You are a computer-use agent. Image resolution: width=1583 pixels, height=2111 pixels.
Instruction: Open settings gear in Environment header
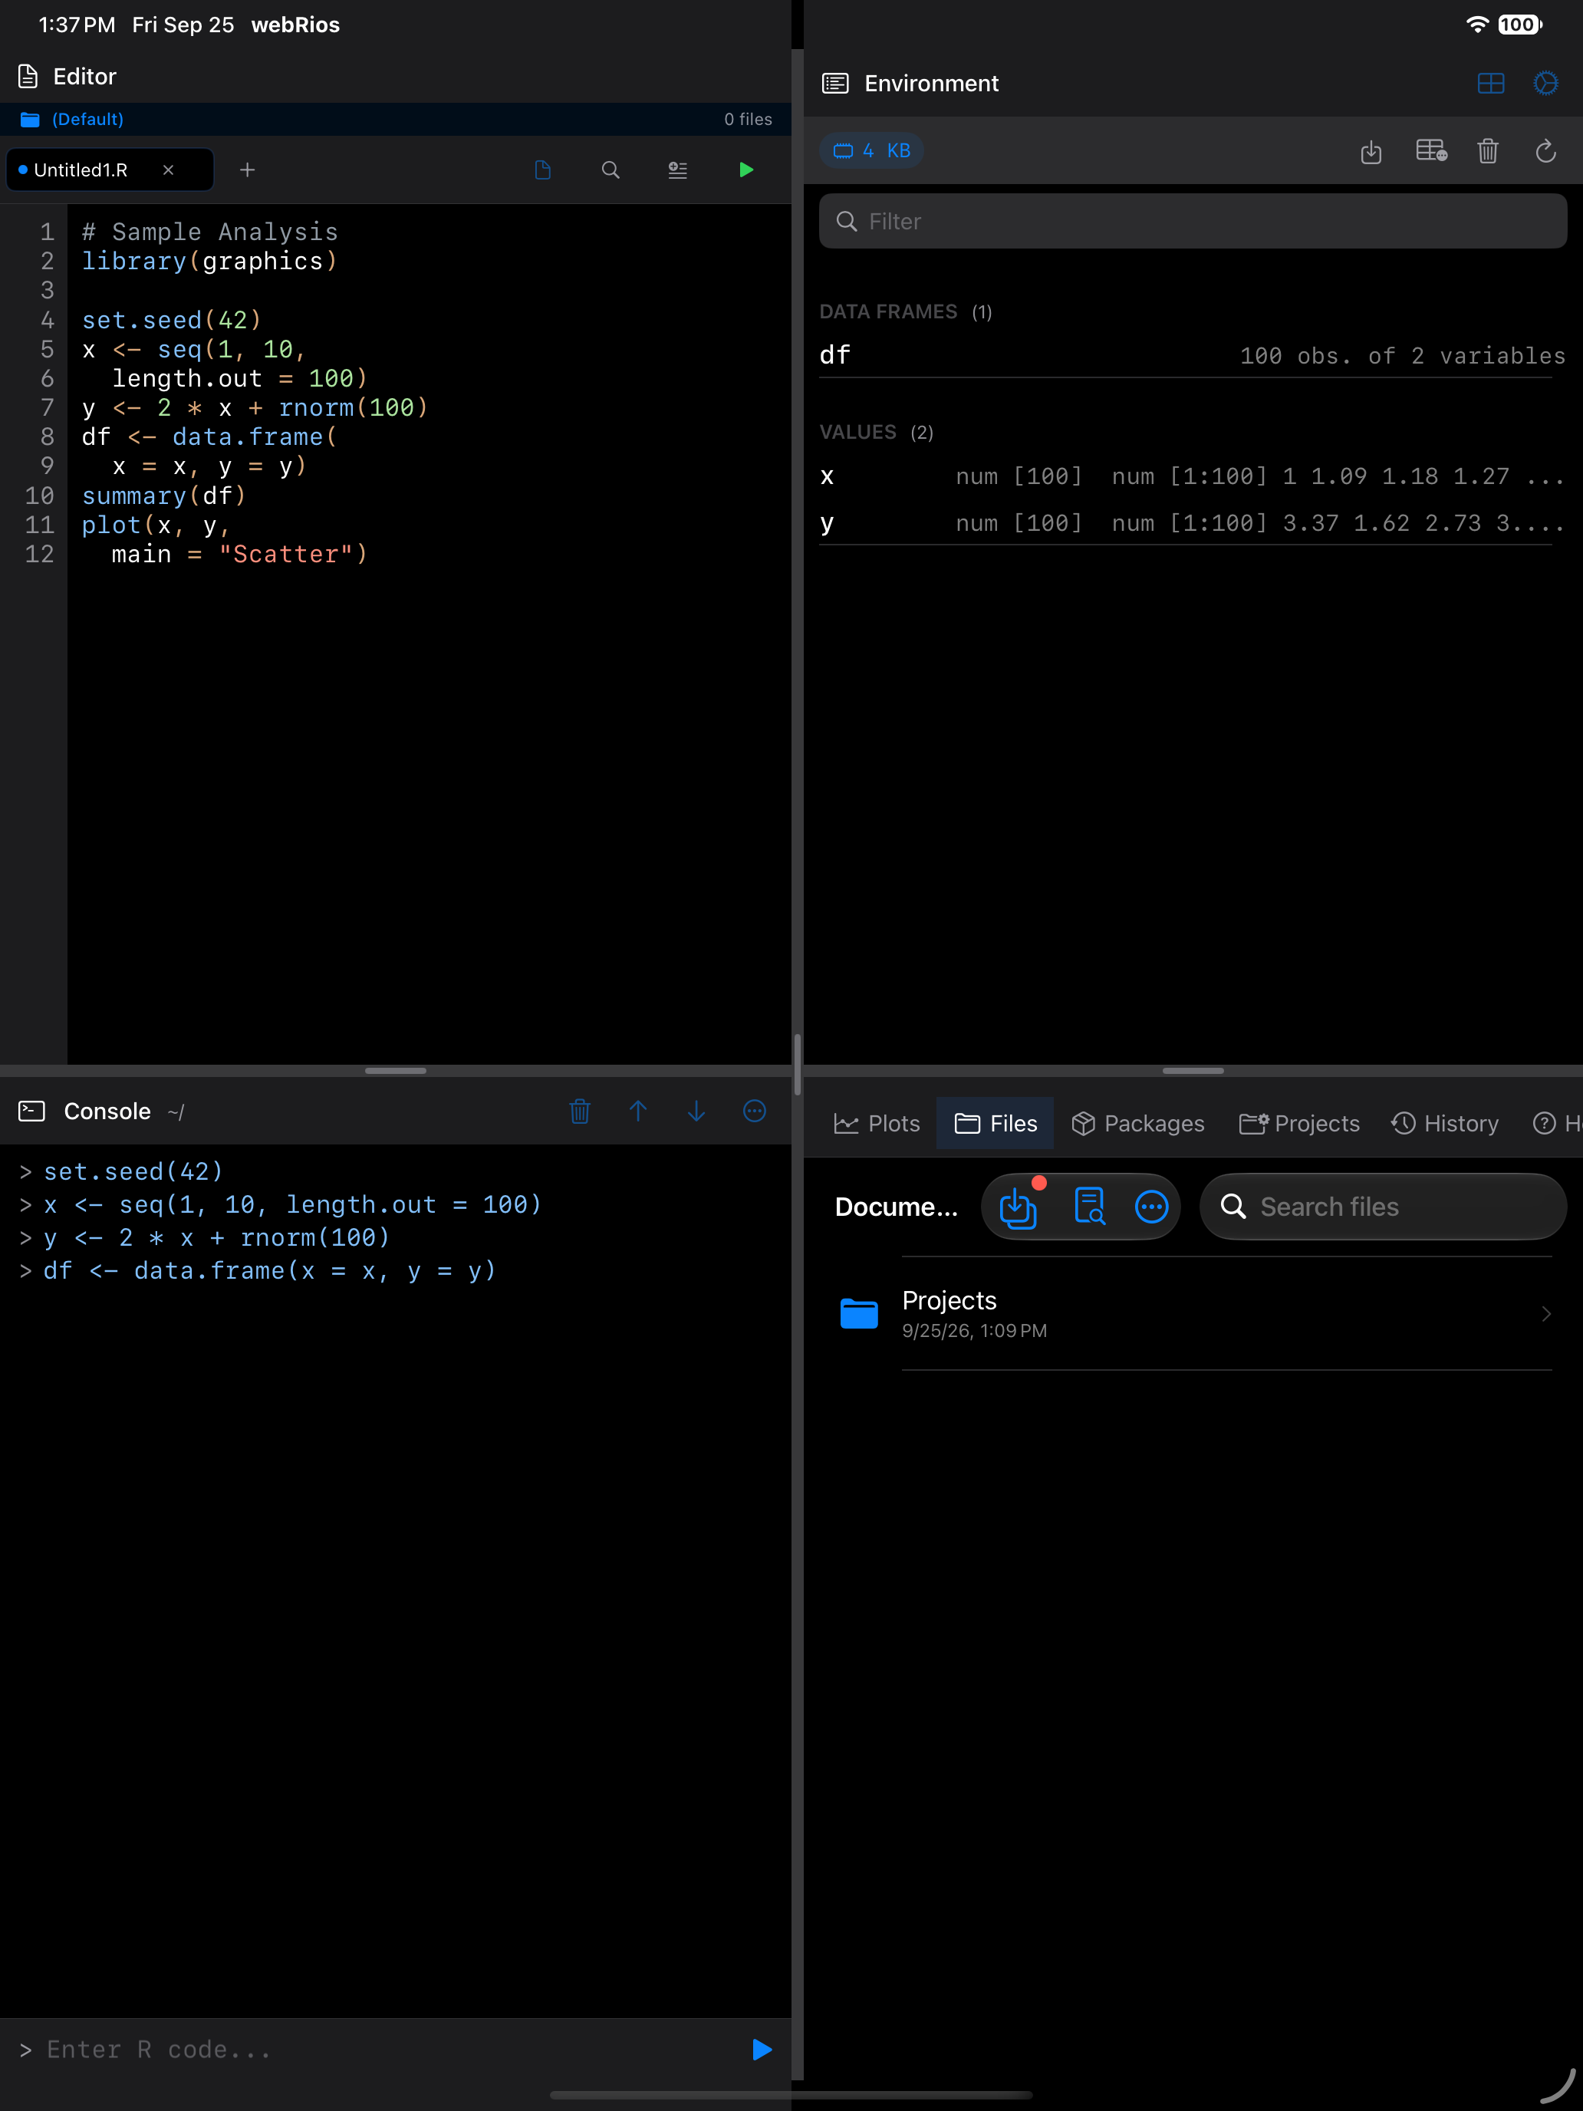click(x=1545, y=84)
